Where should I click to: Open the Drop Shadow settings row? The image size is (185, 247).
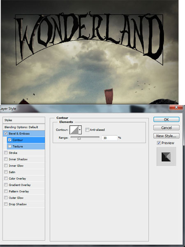[24, 204]
